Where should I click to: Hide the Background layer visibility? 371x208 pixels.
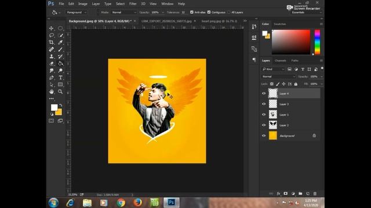[264, 136]
